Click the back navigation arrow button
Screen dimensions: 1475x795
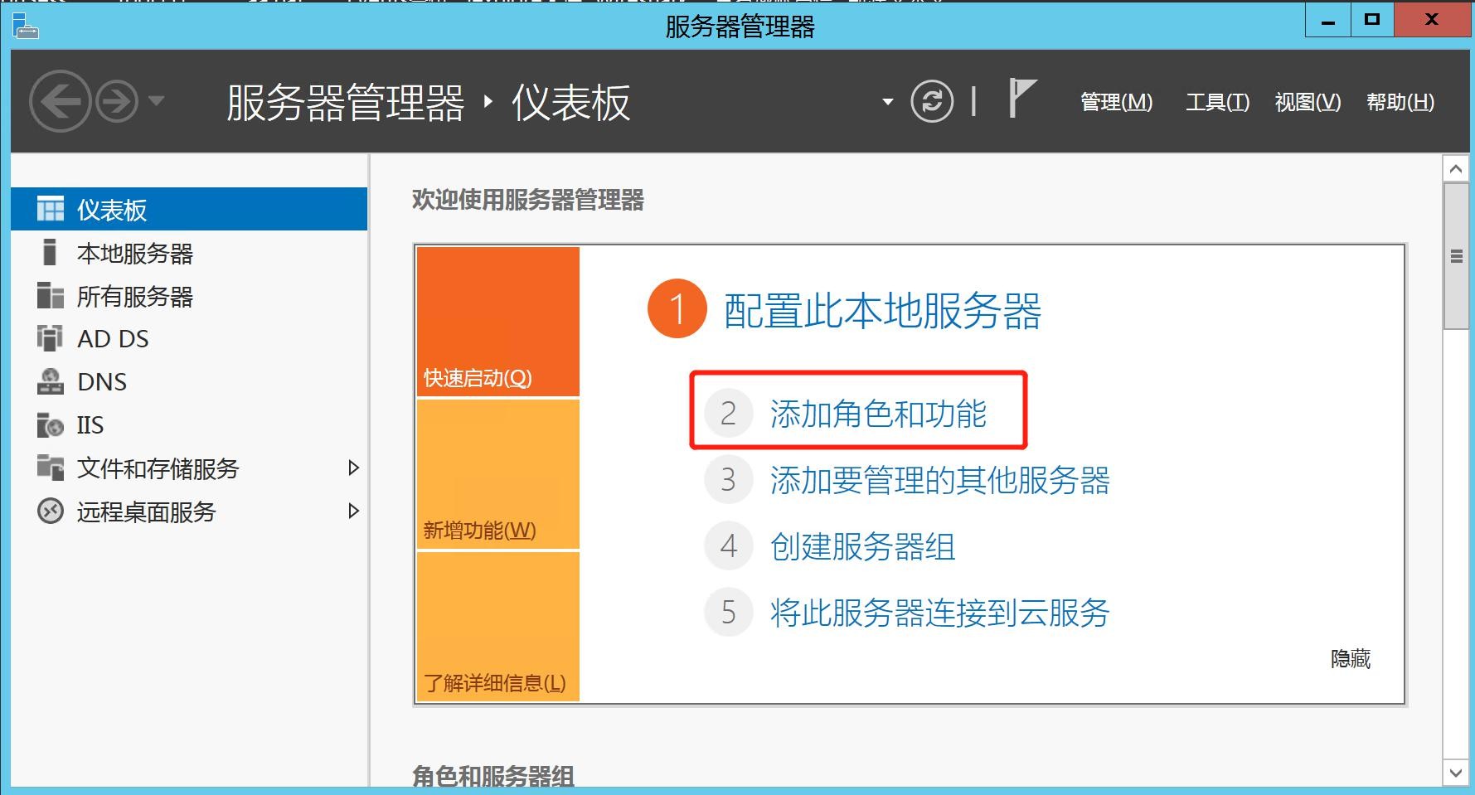(x=59, y=102)
